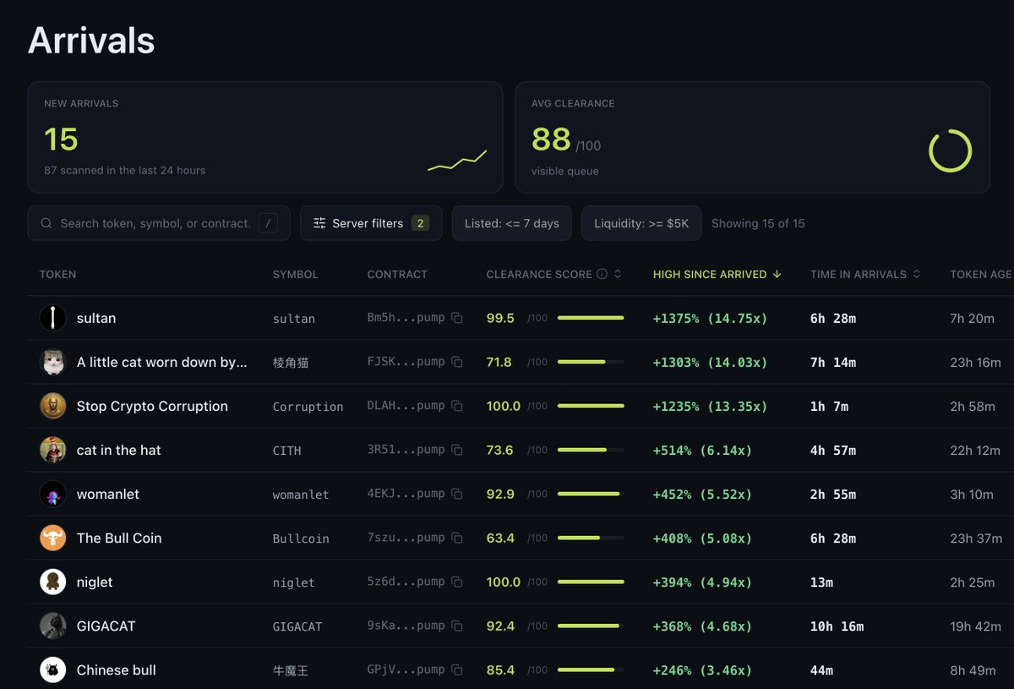1014x689 pixels.
Task: Click the New Arrivals stat card
Action: 265,138
